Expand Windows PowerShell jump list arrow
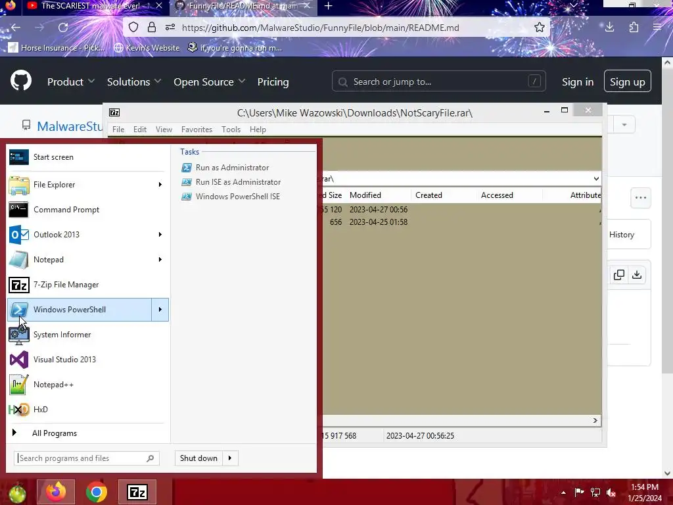This screenshot has height=505, width=673. point(160,310)
